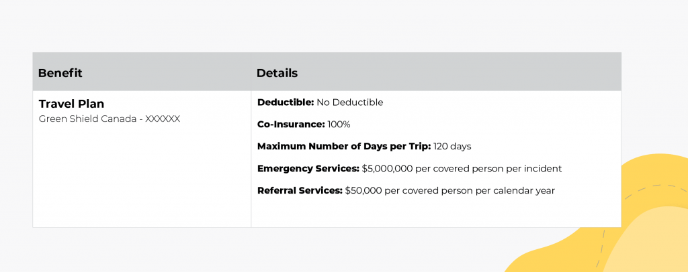Viewport: 688px width, 272px height.
Task: Click the Referral Services label
Action: [300, 191]
